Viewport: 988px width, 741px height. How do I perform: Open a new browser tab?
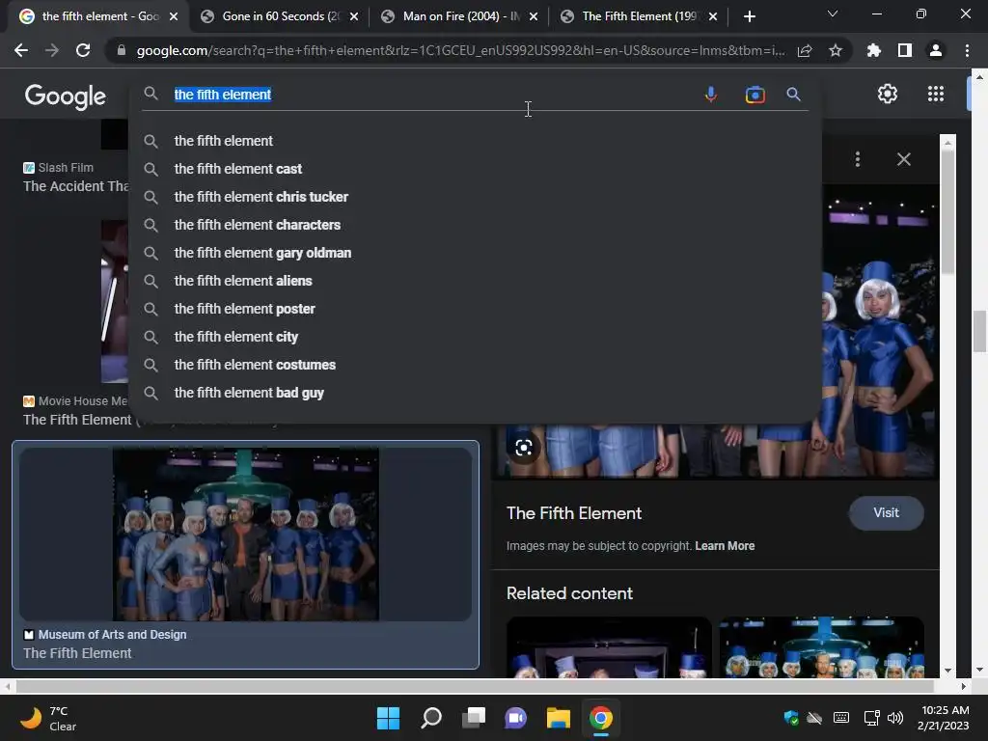[x=749, y=16]
